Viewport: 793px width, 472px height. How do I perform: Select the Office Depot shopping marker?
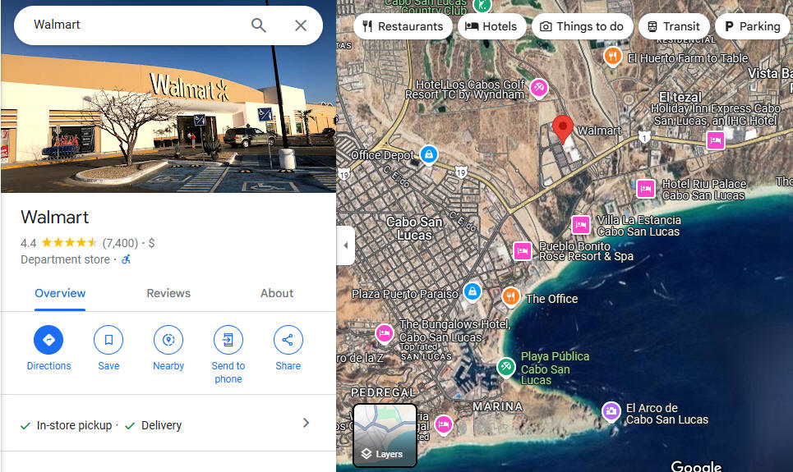(429, 154)
